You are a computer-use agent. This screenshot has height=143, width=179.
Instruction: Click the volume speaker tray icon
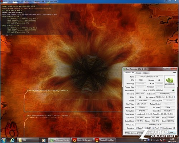[158, 140]
